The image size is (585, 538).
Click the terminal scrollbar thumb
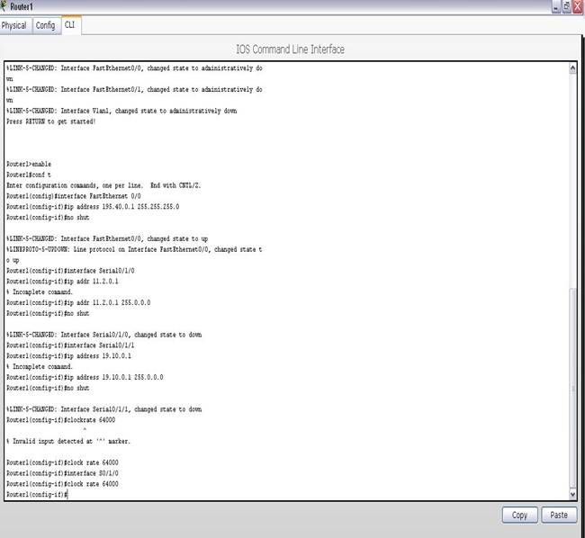[x=572, y=388]
